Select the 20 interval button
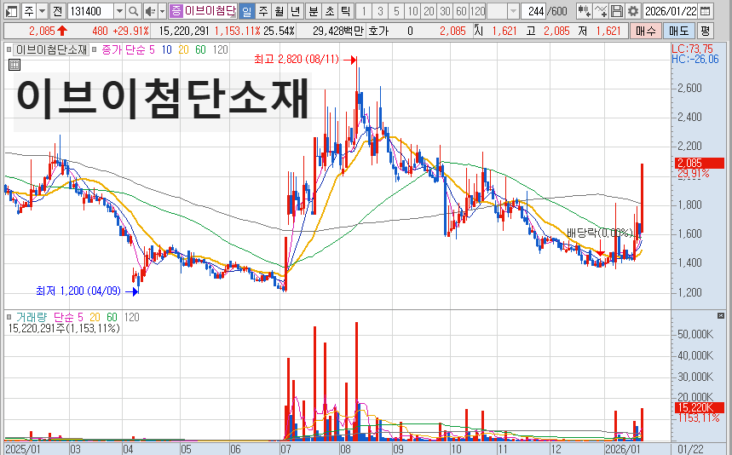This screenshot has height=455, width=732. pyautogui.click(x=429, y=11)
